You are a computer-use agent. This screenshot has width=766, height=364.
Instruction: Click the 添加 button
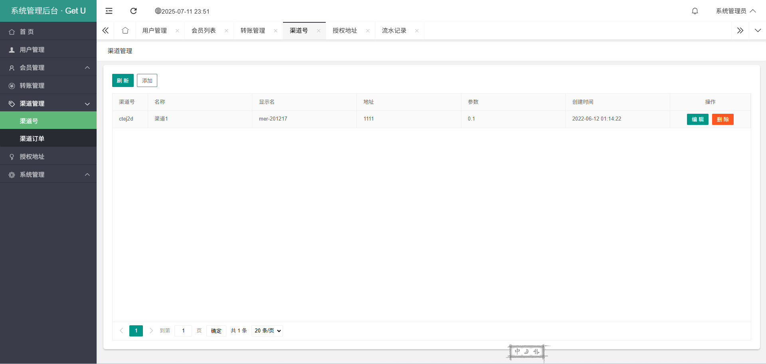[x=147, y=81]
